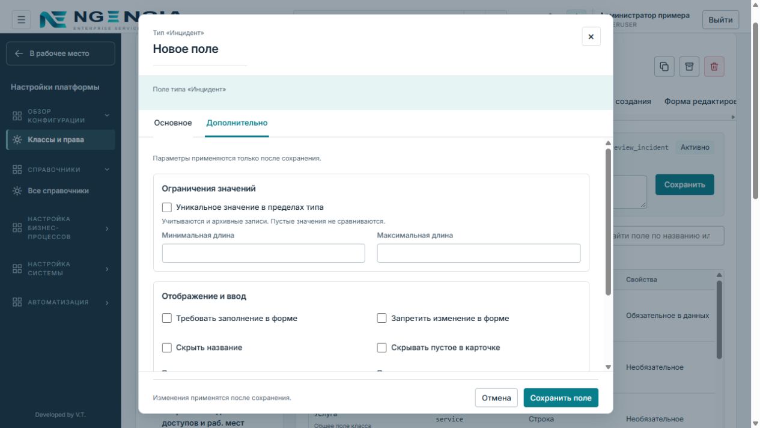Click the В рабочее место button
Screen dimensions: 760x428
pyautogui.click(x=60, y=53)
